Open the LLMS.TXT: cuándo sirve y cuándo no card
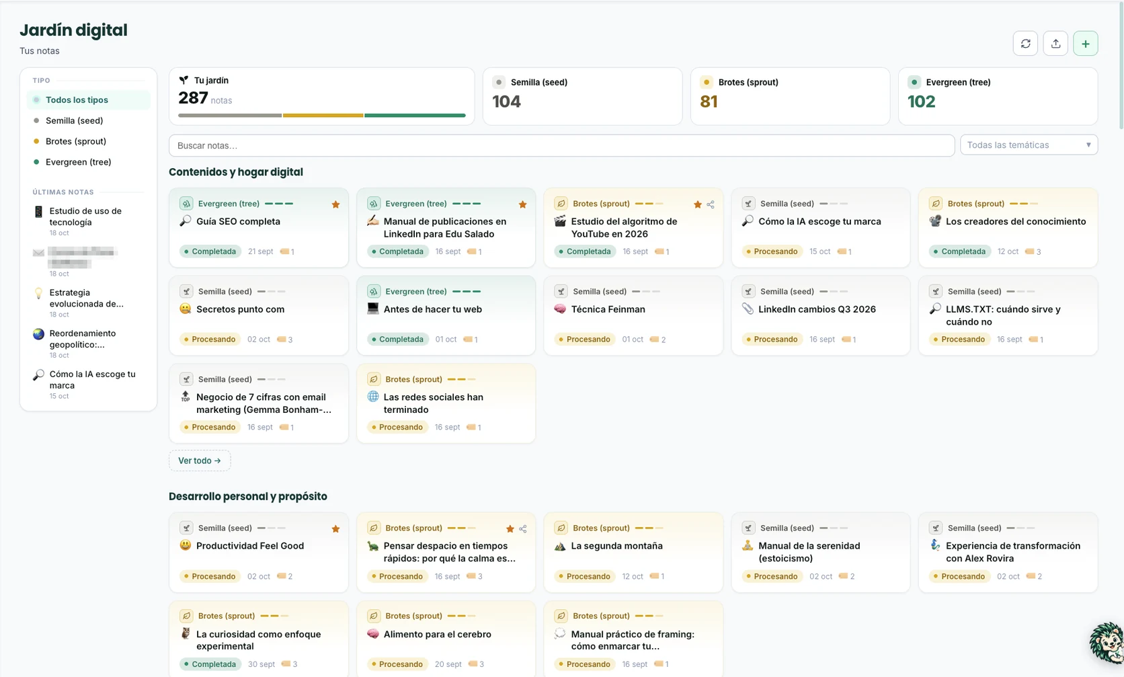Screen dimensions: 1124x677 point(1008,315)
